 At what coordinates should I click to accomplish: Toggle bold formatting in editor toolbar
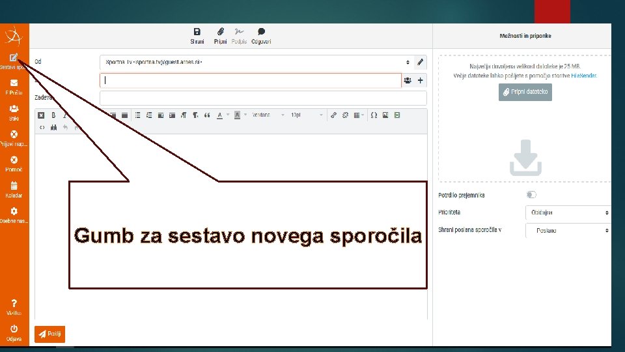tap(53, 115)
